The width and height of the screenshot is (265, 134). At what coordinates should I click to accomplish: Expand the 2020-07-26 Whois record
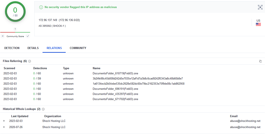click(4, 127)
